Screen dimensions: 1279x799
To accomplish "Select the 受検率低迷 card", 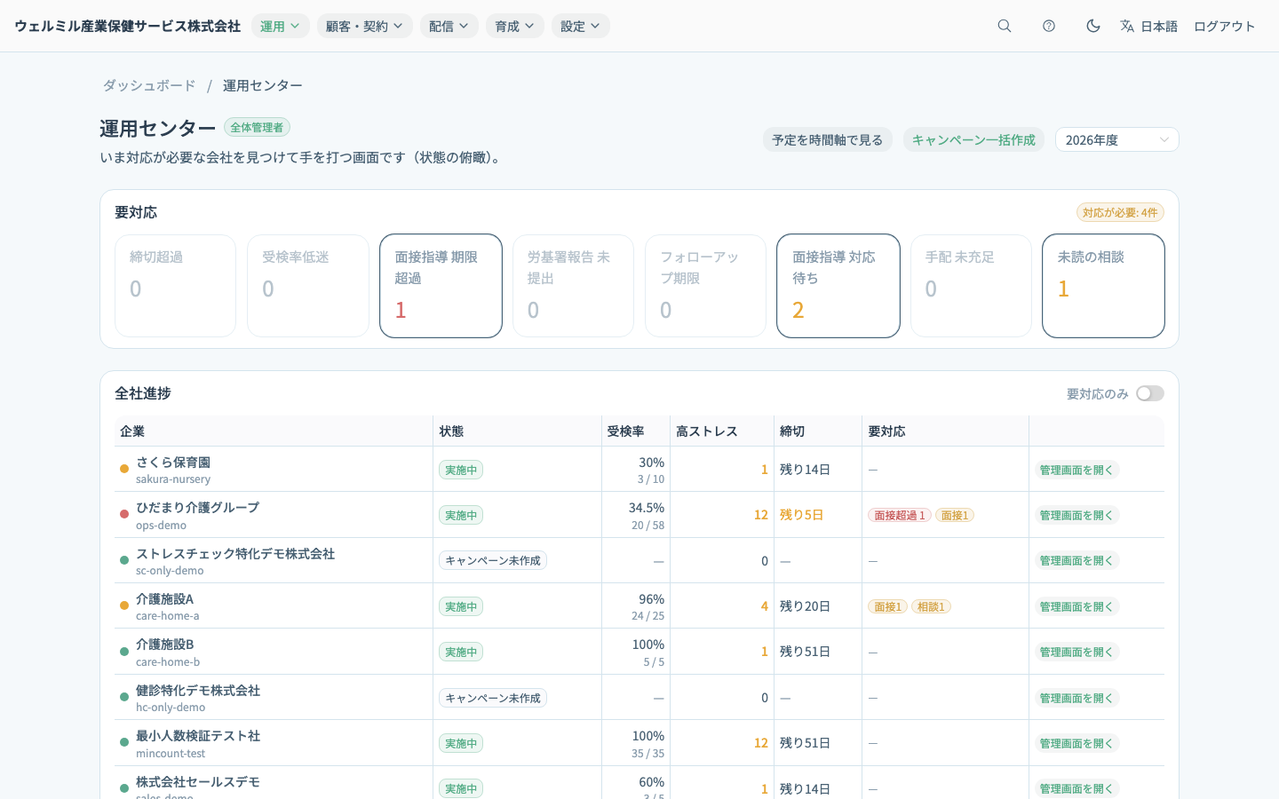I will [x=308, y=286].
